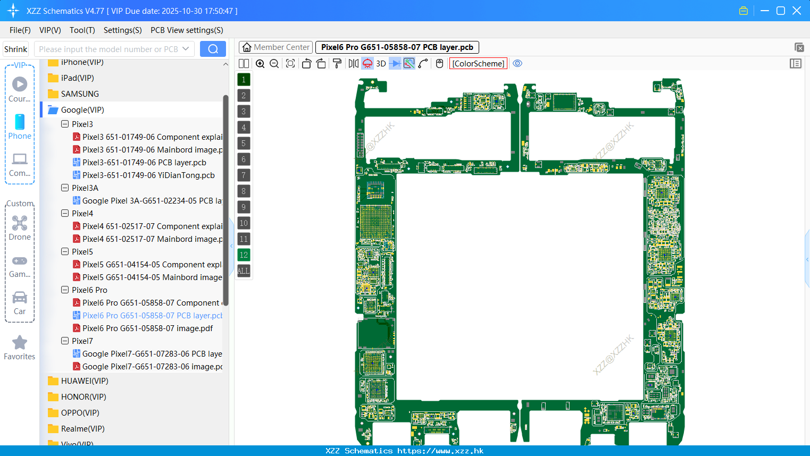Toggle the split view layout icon

[x=244, y=63]
